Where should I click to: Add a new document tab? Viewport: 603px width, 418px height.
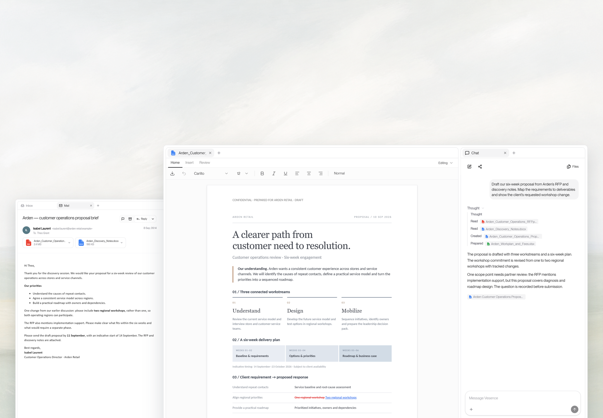pyautogui.click(x=219, y=153)
